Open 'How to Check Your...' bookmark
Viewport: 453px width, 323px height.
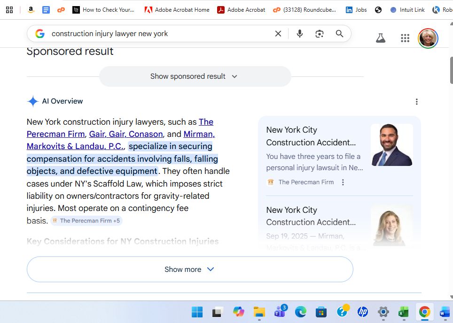click(x=103, y=10)
